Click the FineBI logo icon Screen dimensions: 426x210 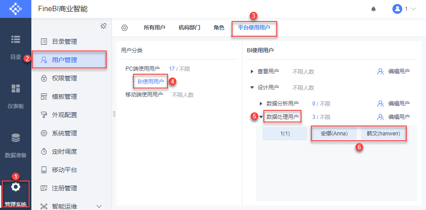[16, 9]
